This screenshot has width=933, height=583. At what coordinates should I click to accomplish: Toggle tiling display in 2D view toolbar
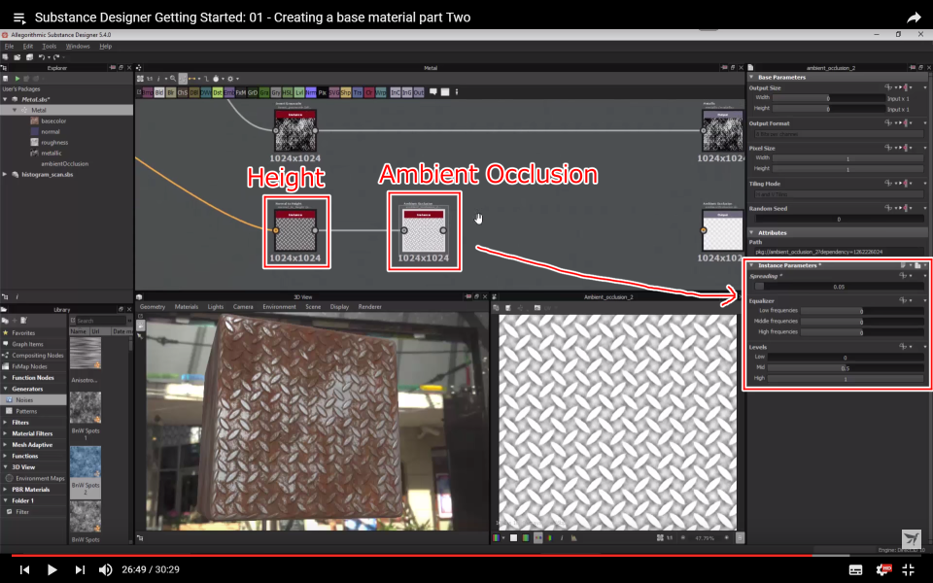coord(538,537)
